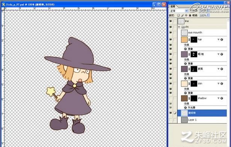231x147 pixels.
Task: Select the line layer thumbnail
Action: coord(181,21)
